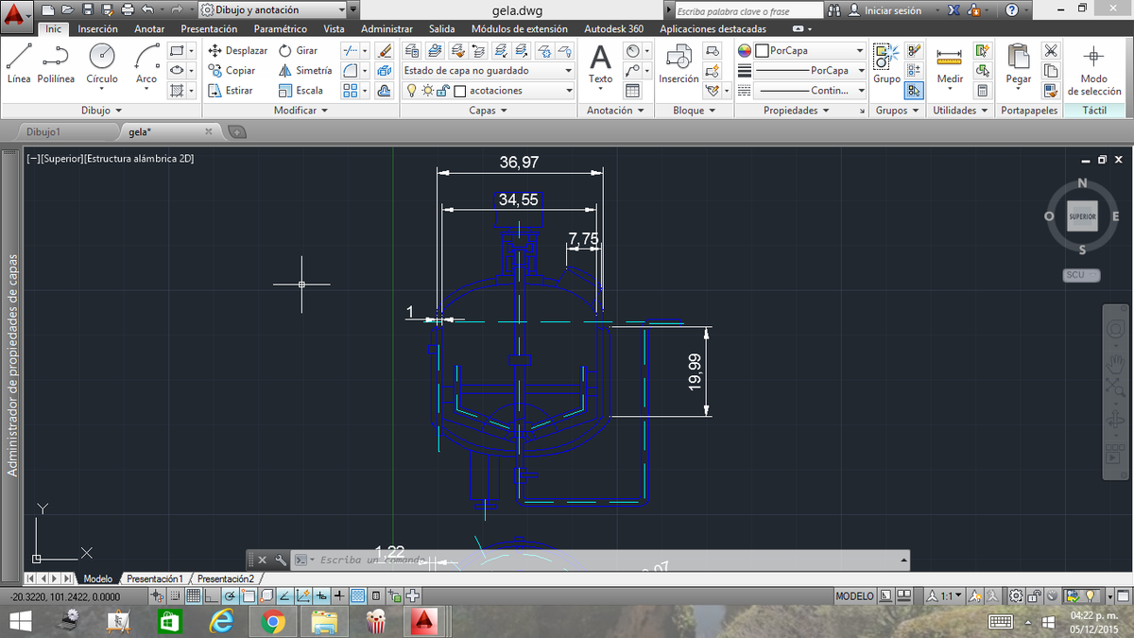Open the Contin... linetype dropdown

(810, 91)
